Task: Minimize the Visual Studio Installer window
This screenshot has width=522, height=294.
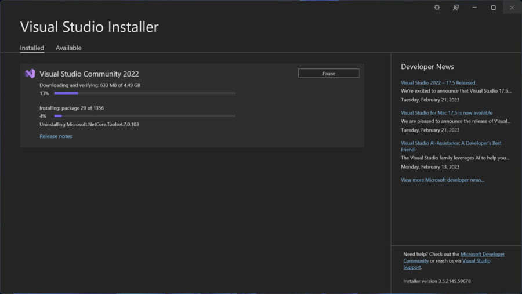Action: click(x=474, y=8)
